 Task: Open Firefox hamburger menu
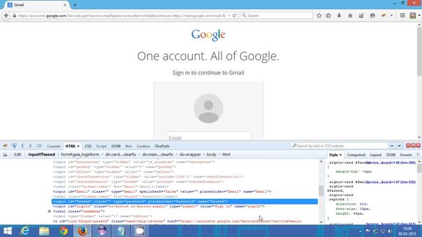[402, 16]
